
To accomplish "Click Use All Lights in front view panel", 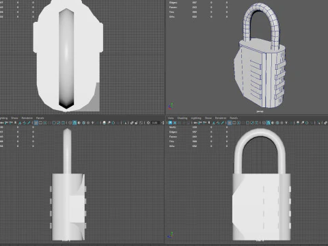I will [286, 122].
